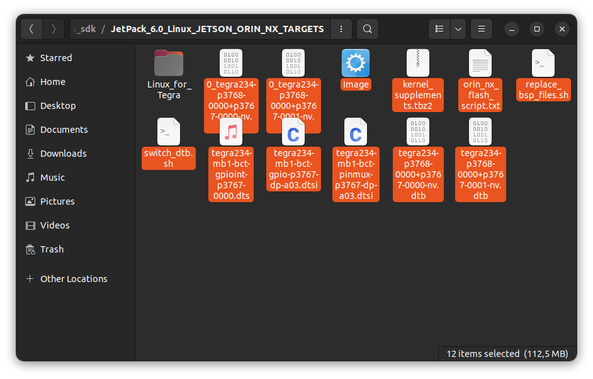593x379 pixels.
Task: Go to Home in sidebar
Action: coord(76,82)
